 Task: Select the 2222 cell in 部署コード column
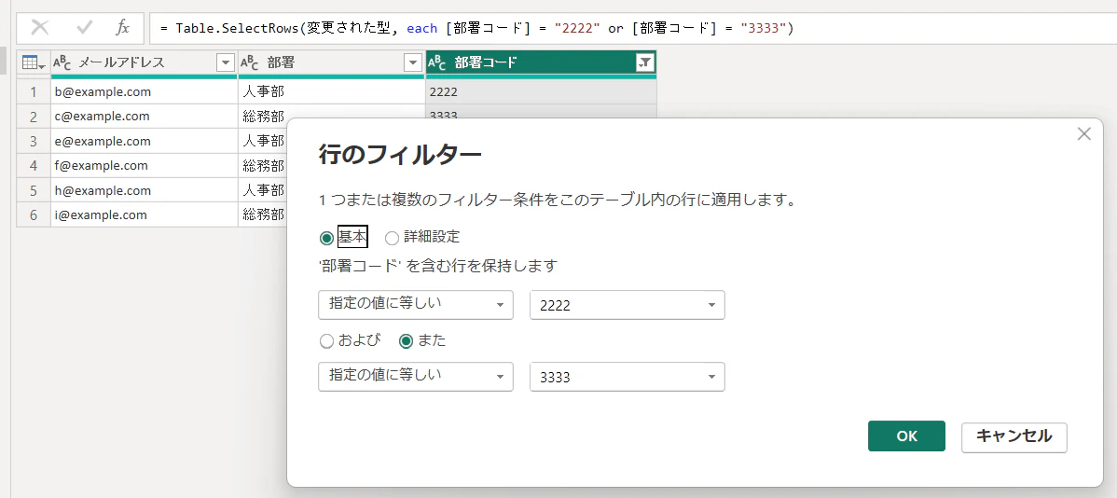click(x=541, y=92)
